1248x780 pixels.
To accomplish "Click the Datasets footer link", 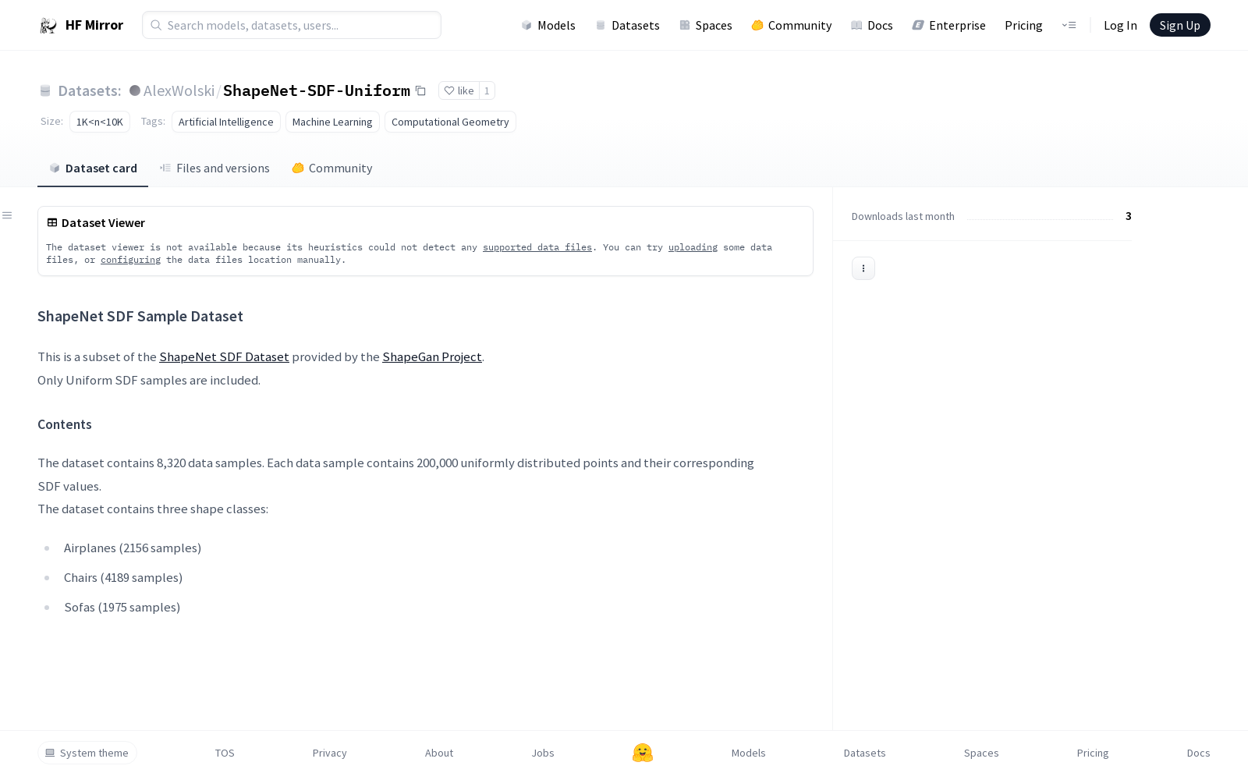I will (x=865, y=753).
